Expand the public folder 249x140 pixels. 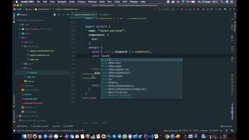tap(20, 33)
